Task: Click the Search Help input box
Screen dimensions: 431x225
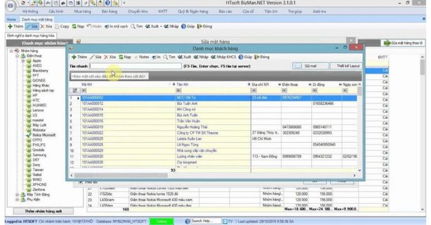Action: click(206, 221)
